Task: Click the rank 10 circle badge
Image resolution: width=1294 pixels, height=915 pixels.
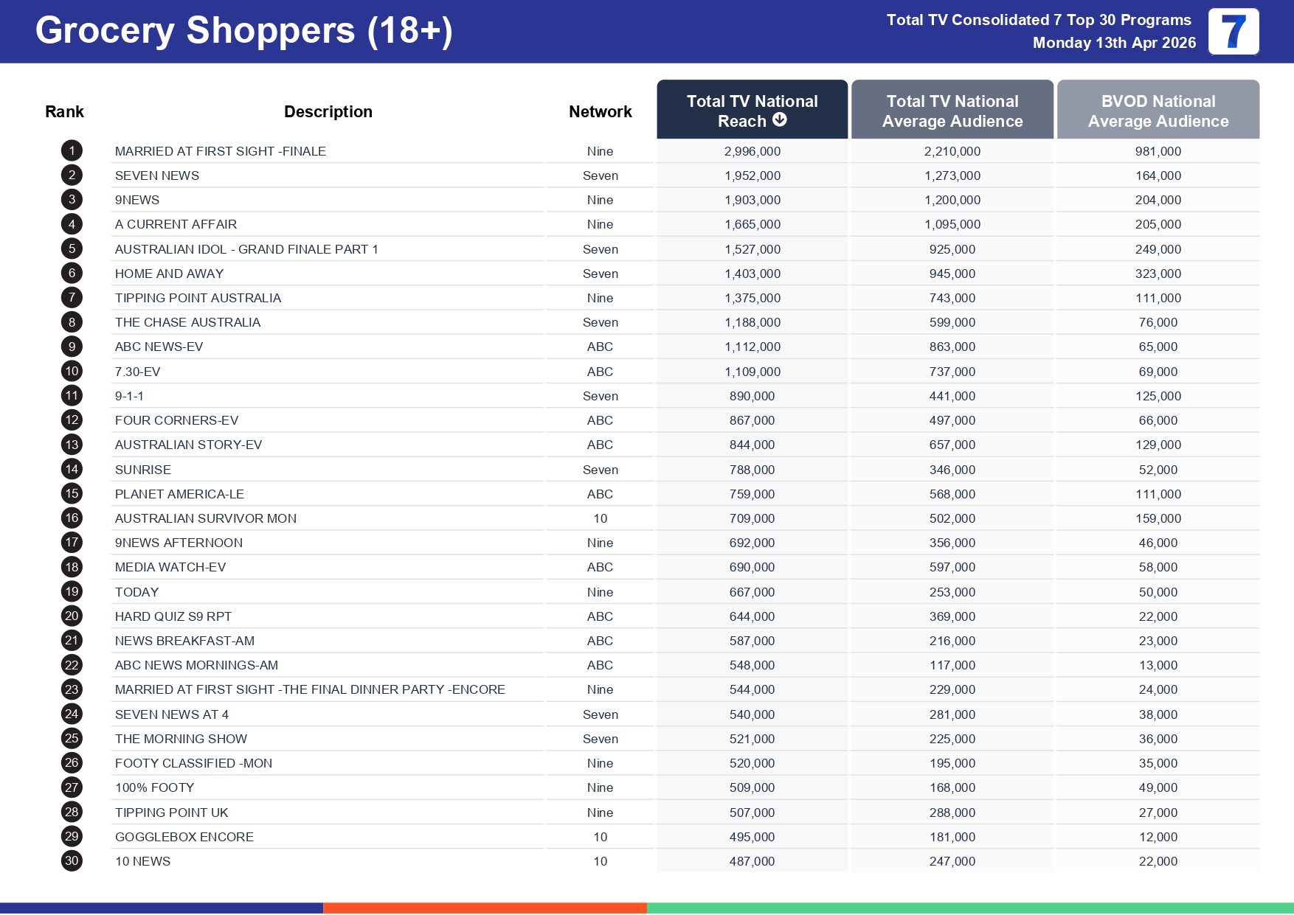Action: [72, 372]
